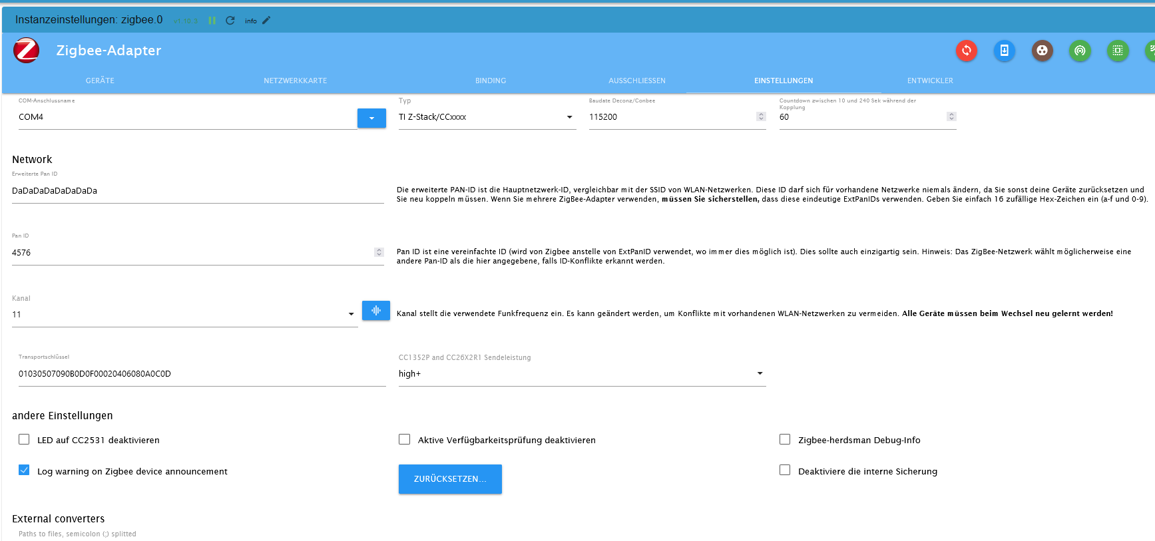Click the Pan ID field spinner arrows

[x=379, y=252]
